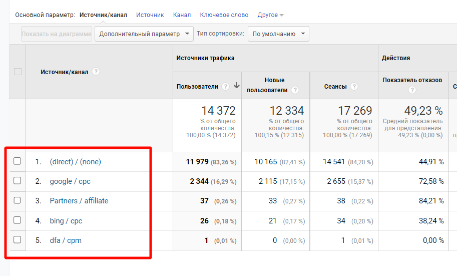457x276 pixels.
Task: Click help icon beside Сеансы column
Action: 354,87
